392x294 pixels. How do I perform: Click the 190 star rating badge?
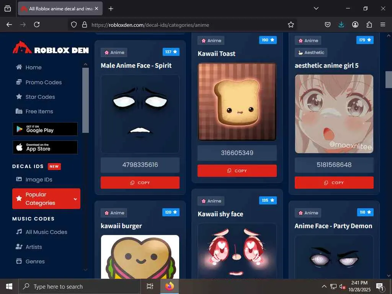point(268,40)
